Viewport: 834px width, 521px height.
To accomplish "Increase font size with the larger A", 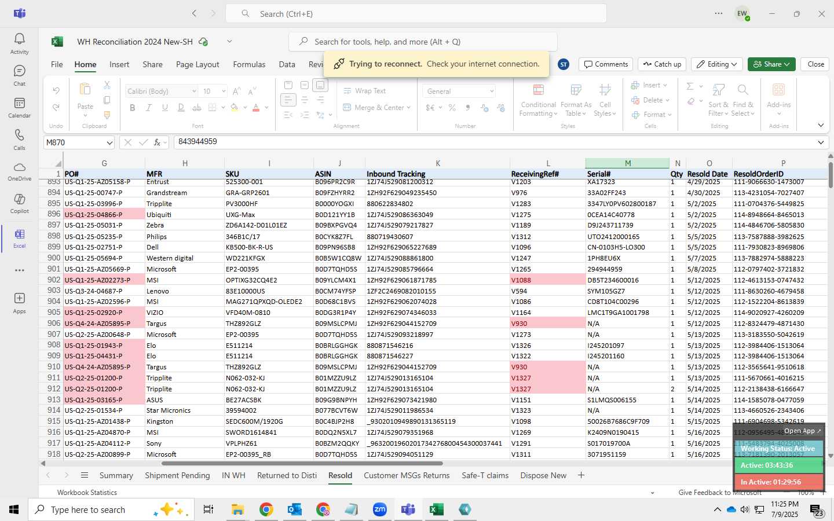I will click(x=236, y=91).
